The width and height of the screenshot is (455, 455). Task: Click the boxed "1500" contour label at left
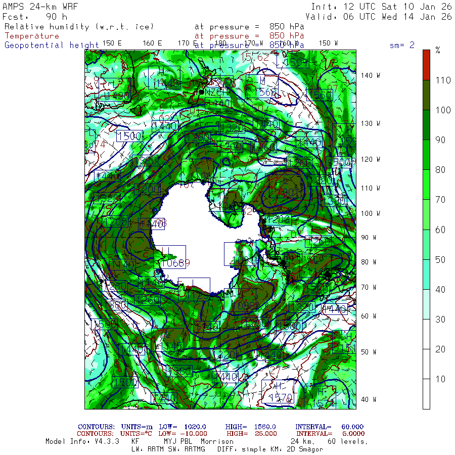coord(128,136)
